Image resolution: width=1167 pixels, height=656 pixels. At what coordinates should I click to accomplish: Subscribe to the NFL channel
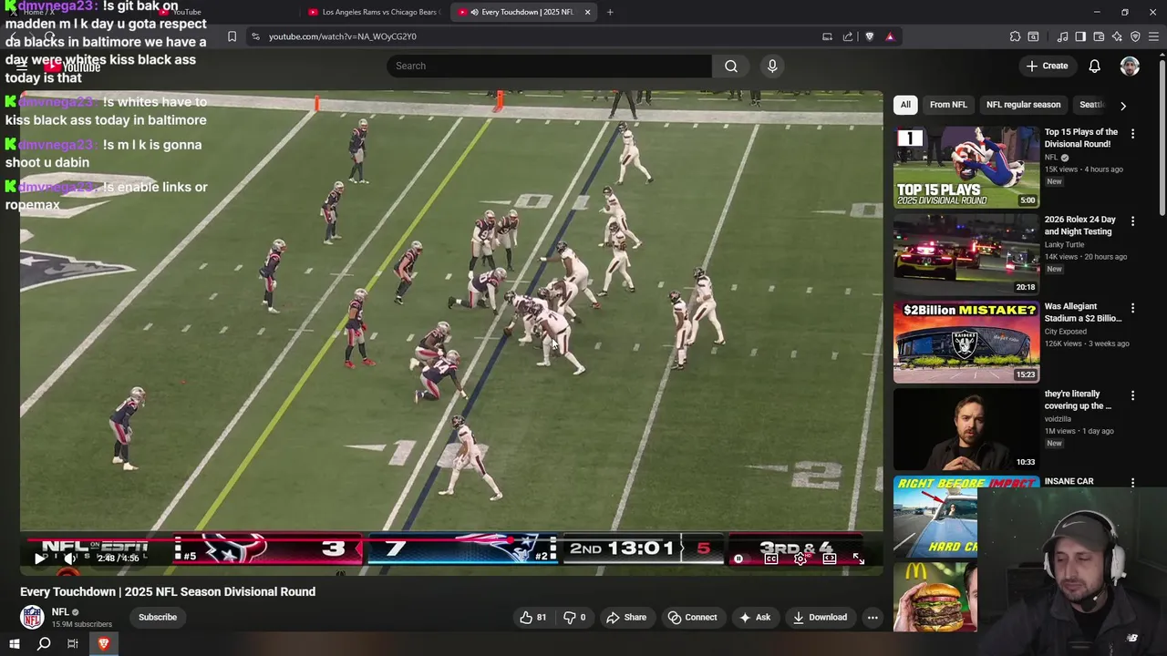tap(158, 617)
